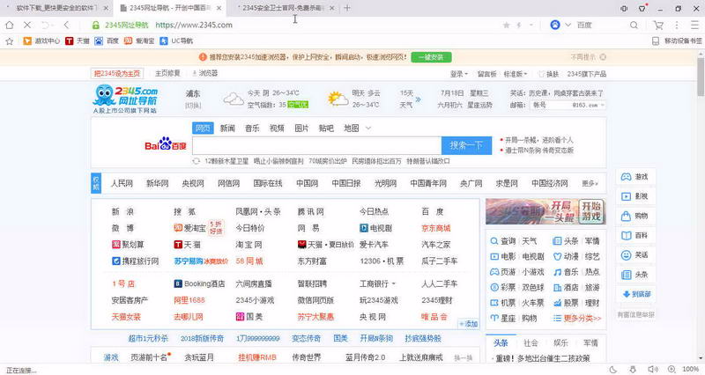
Task: Go to the browser home page icon
Action: (10, 26)
